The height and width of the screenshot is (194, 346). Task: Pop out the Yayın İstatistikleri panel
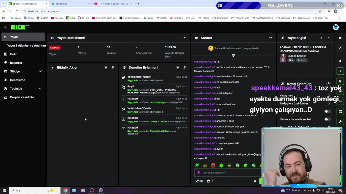pyautogui.click(x=184, y=38)
